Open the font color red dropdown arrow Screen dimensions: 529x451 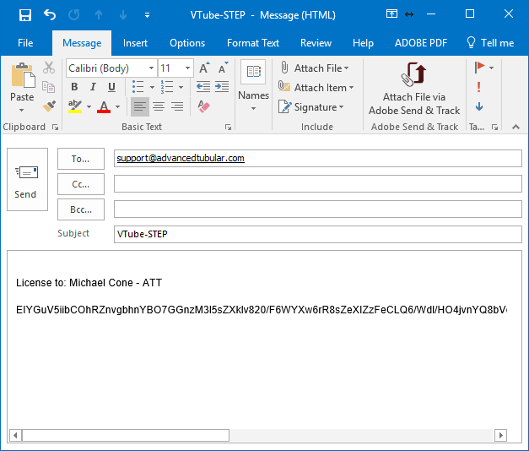[117, 107]
